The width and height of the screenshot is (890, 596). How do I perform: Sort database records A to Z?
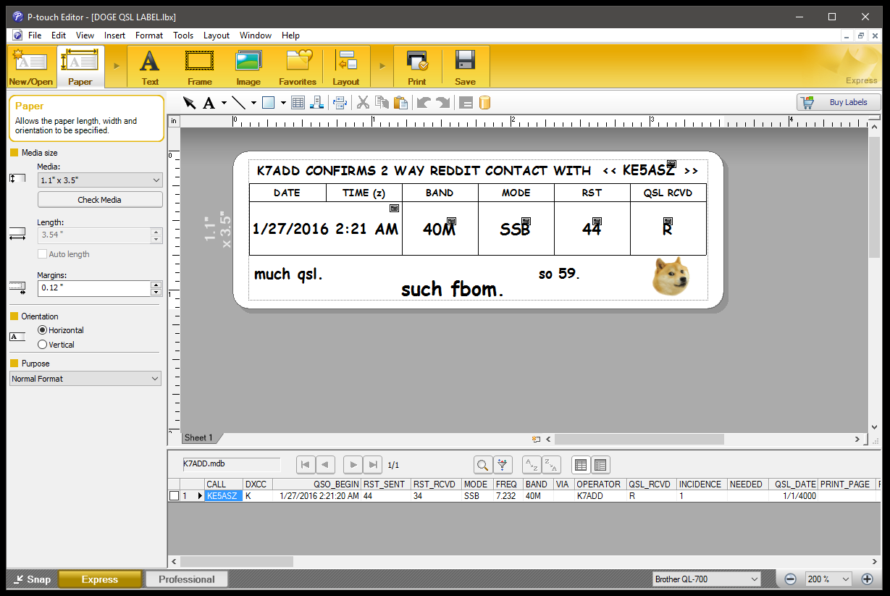click(532, 464)
